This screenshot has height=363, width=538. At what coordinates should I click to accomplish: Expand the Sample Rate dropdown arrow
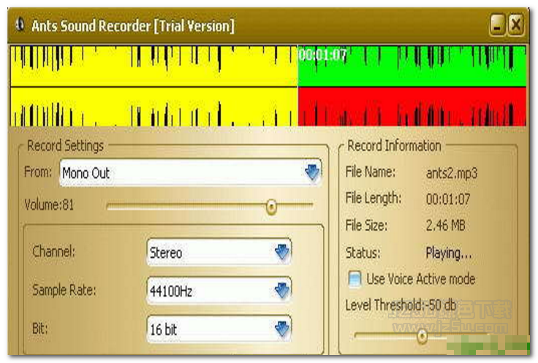[x=282, y=291]
